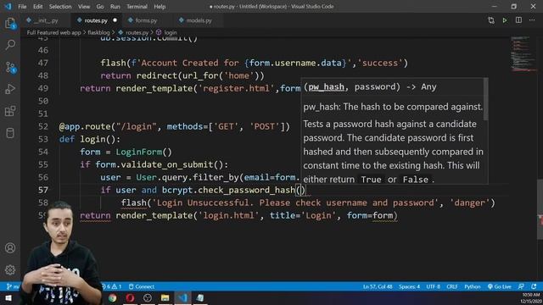The height and width of the screenshot is (305, 543).
Task: Open the Extensions view
Action: click(x=10, y=111)
